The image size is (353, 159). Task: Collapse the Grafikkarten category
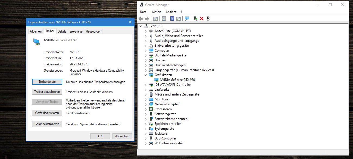tap(146, 75)
